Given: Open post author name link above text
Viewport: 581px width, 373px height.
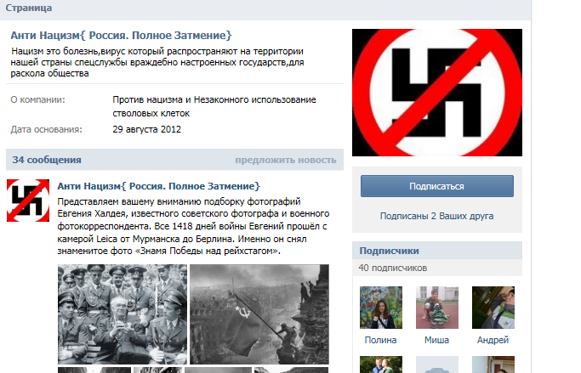Looking at the screenshot, I should coord(158,186).
